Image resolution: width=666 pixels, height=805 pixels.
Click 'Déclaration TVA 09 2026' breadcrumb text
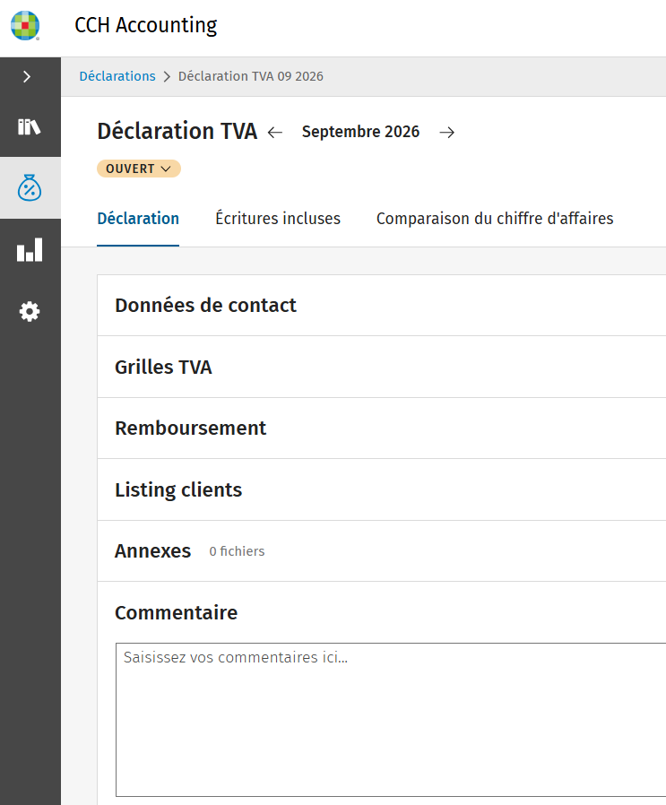251,76
